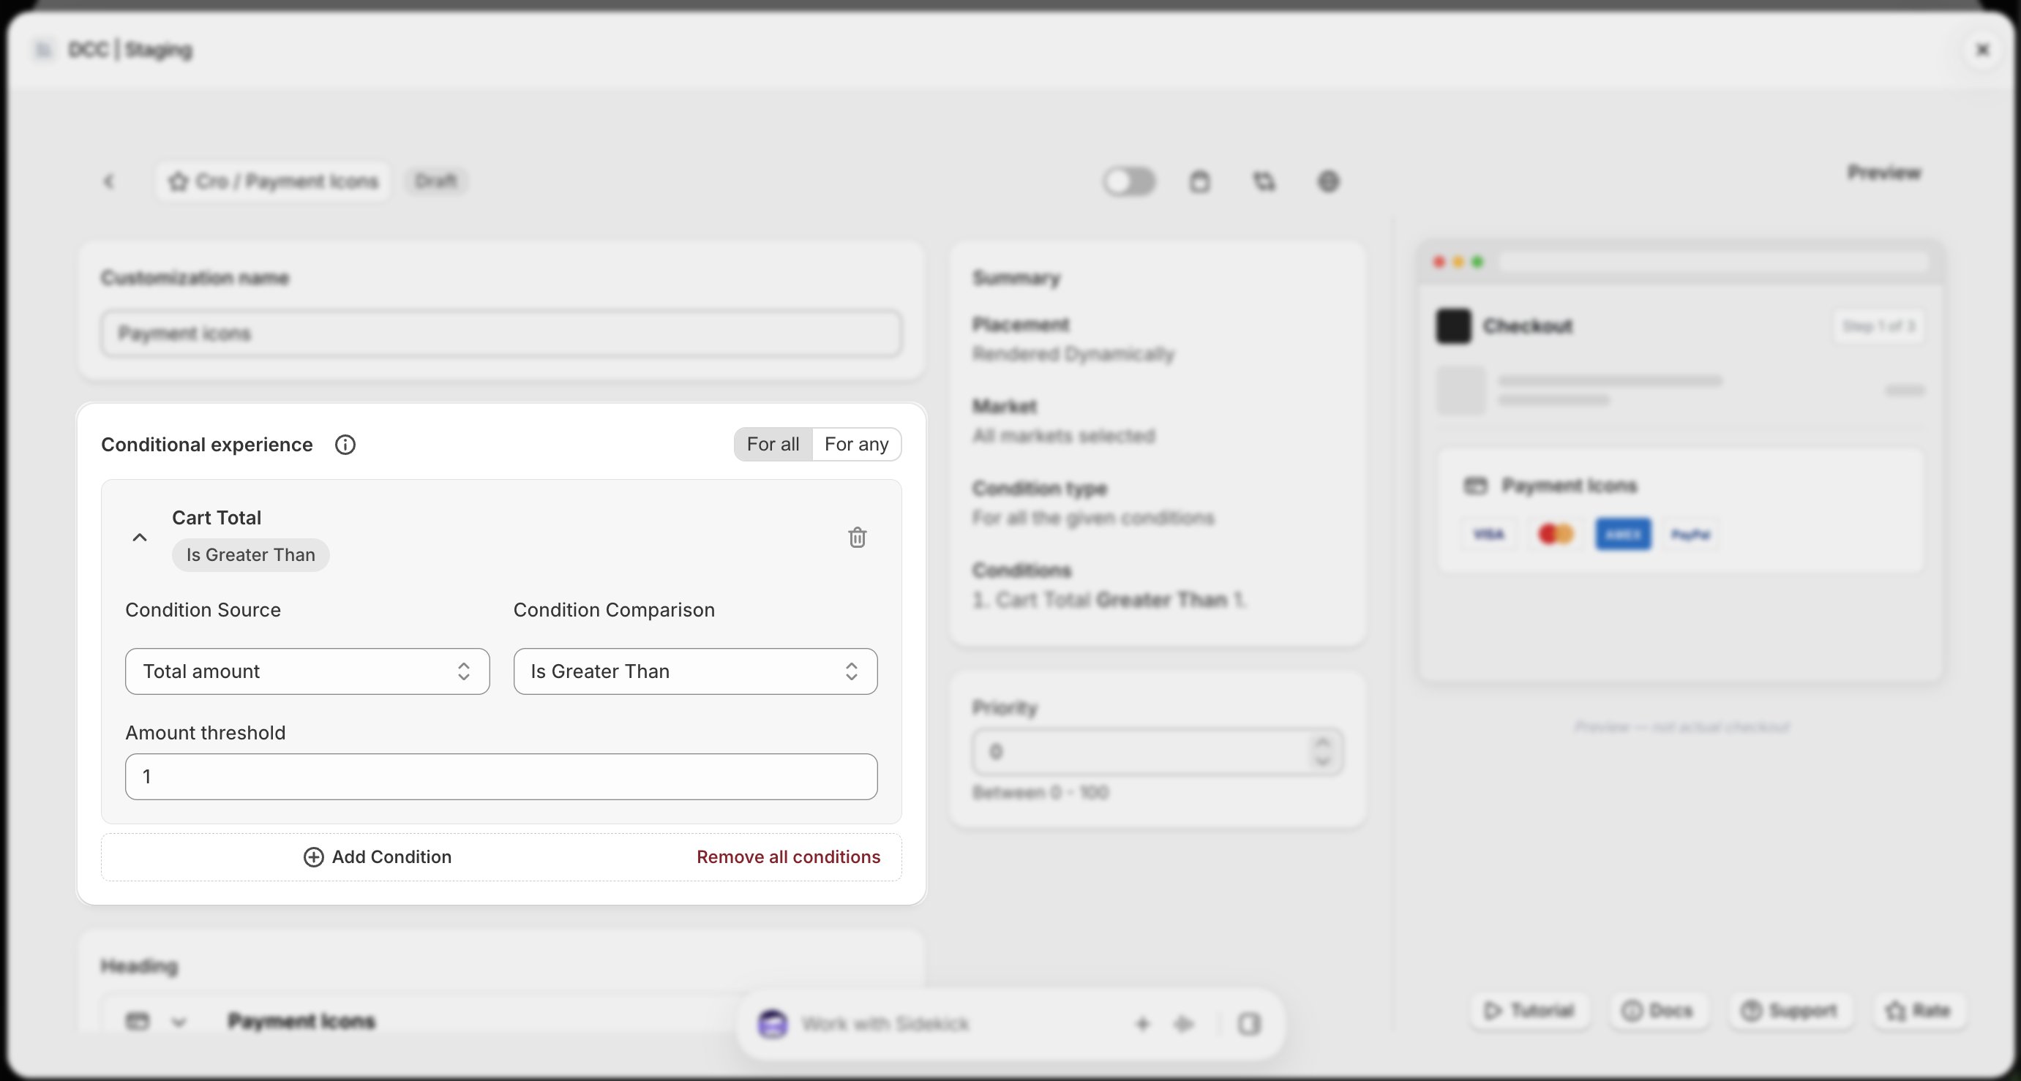
Task: Open the Condition Source Total amount dropdown
Action: point(307,671)
